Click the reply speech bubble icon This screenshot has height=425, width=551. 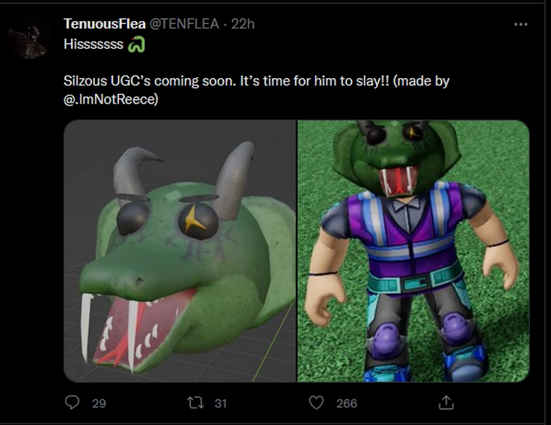(x=72, y=402)
